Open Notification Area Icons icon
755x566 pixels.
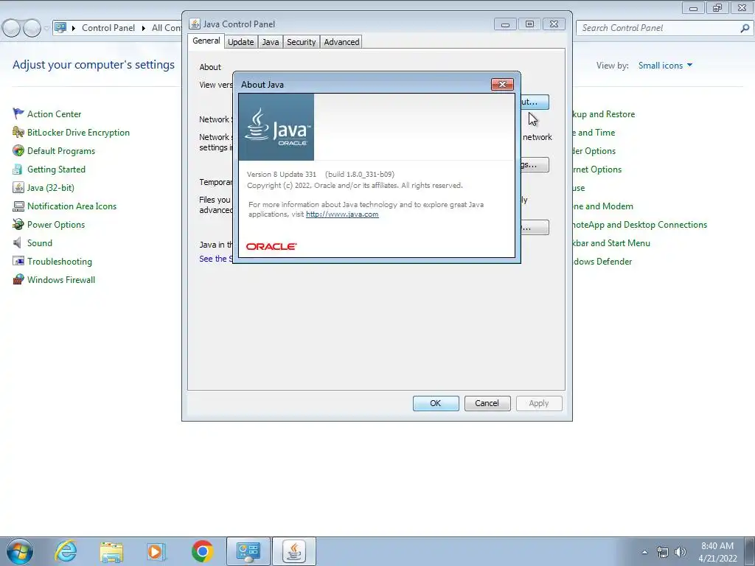(18, 206)
